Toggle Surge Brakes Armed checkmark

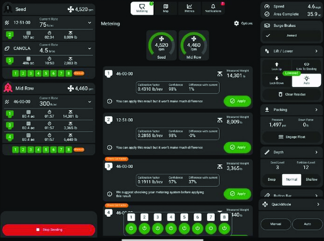[x=268, y=36]
